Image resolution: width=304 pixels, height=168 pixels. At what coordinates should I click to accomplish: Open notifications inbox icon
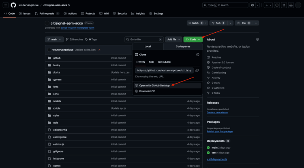click(291, 5)
